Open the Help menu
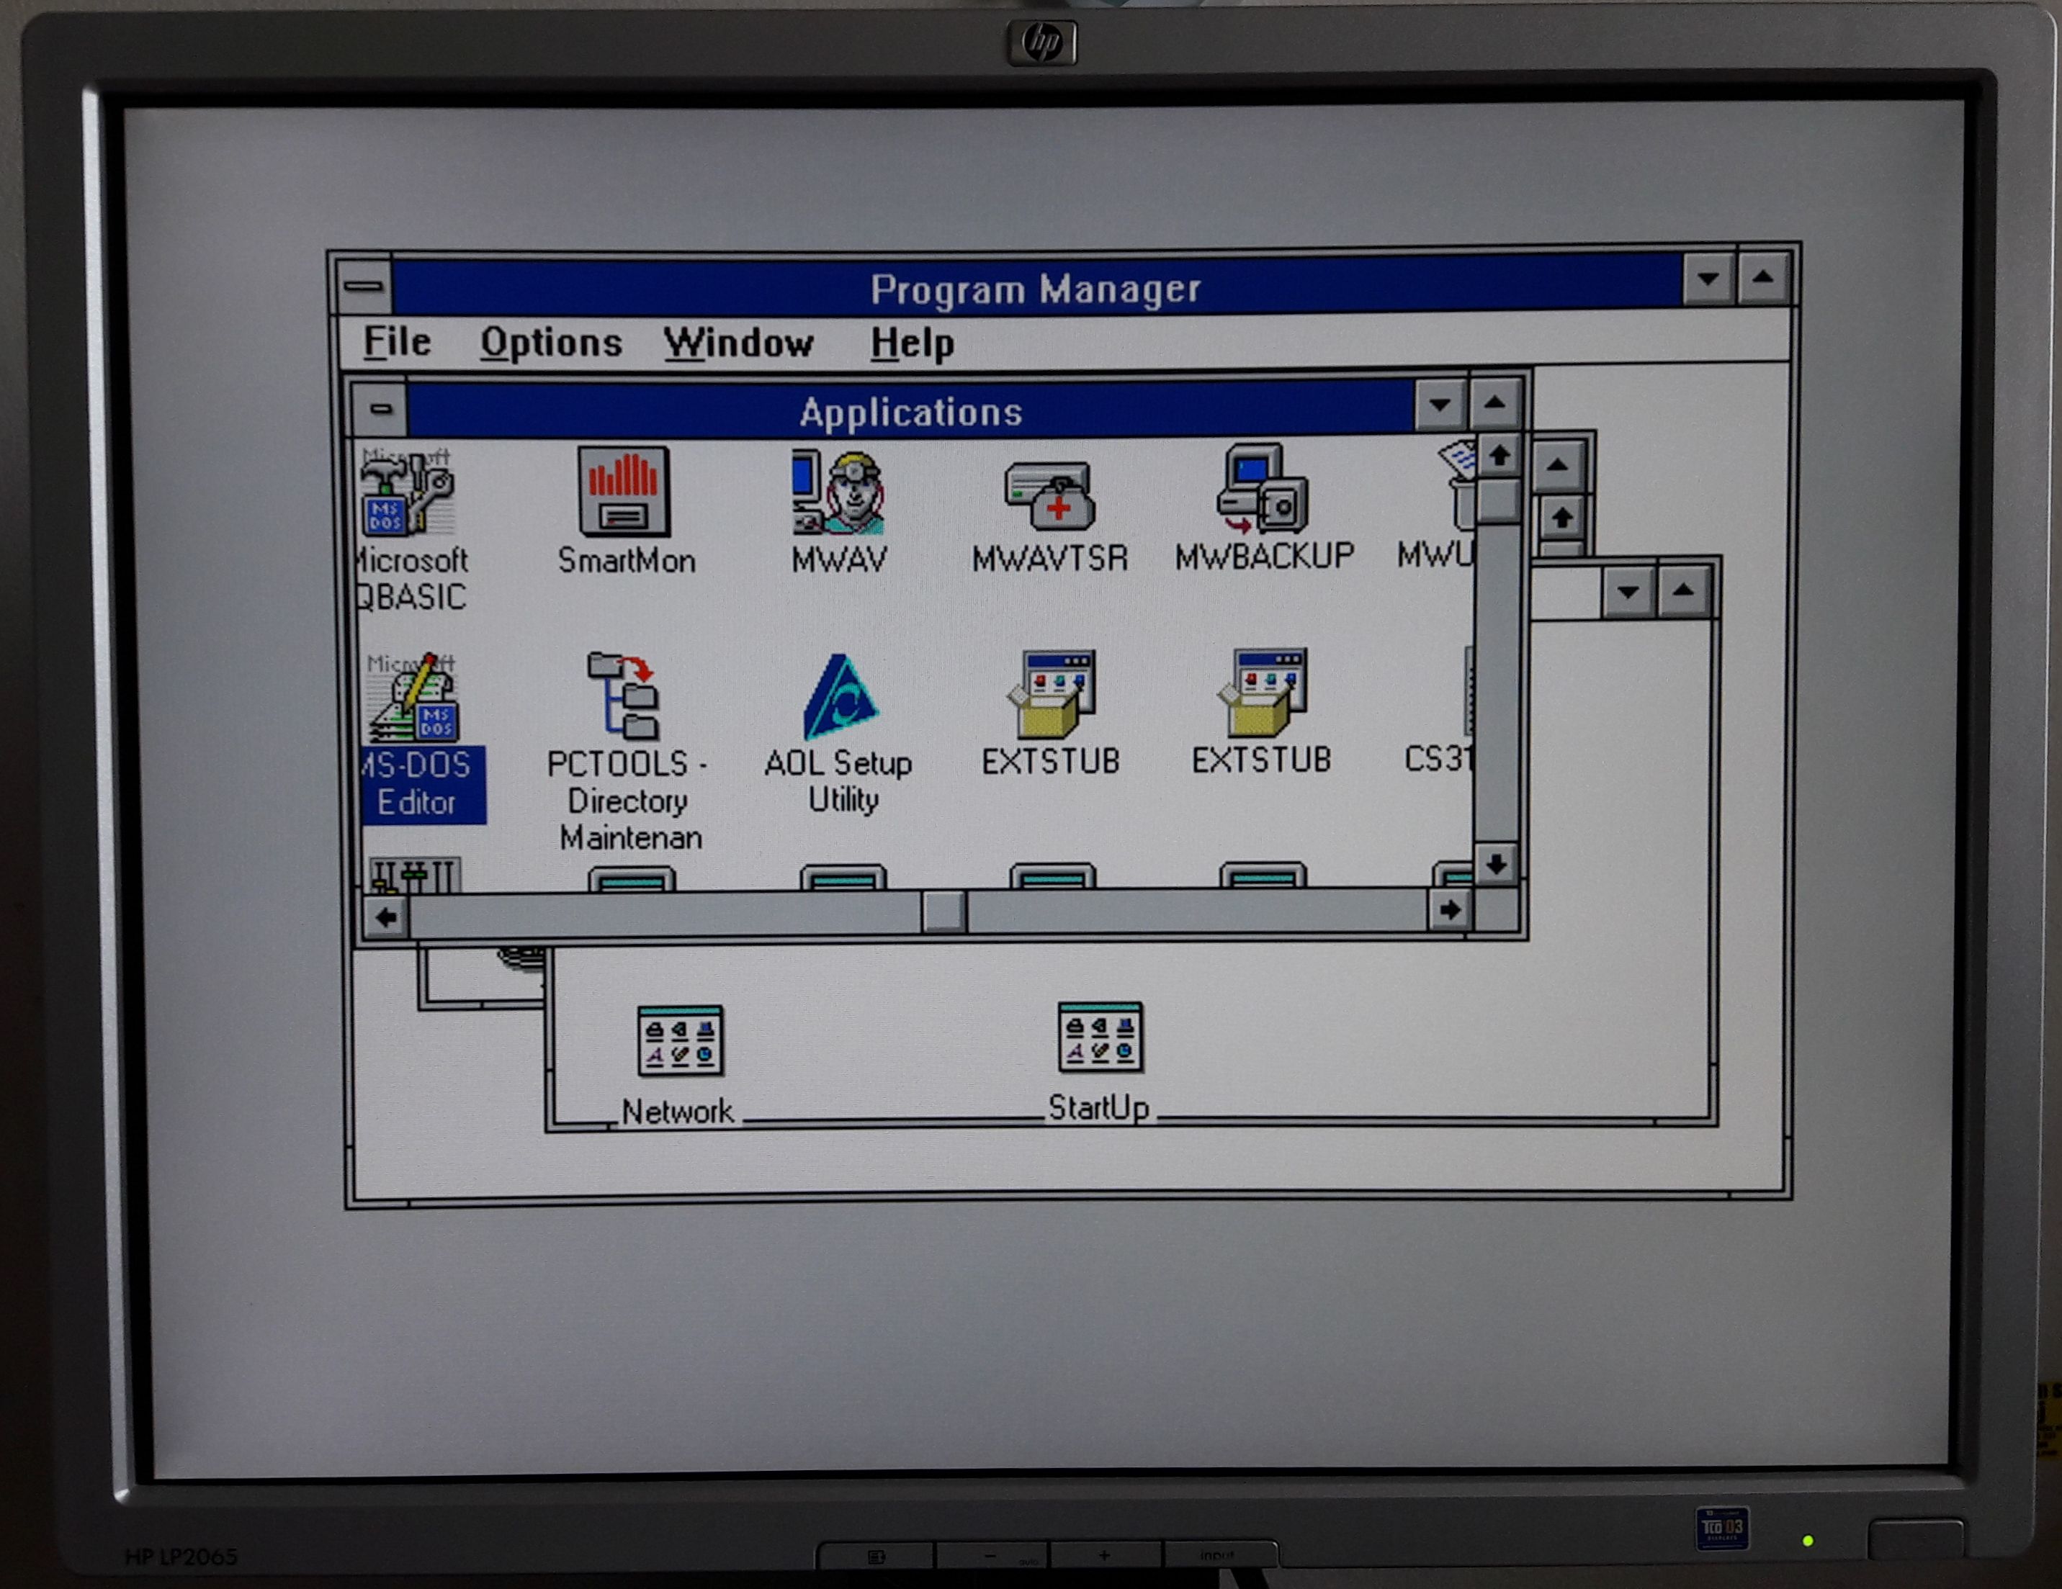 coord(912,343)
